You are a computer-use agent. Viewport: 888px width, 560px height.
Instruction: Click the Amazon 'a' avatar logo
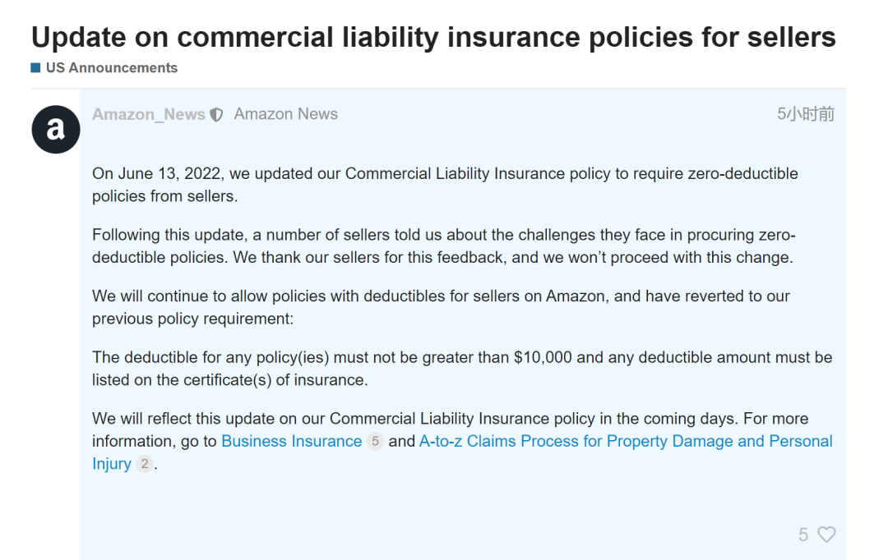coord(56,130)
